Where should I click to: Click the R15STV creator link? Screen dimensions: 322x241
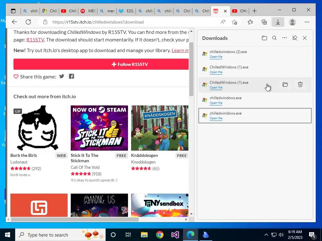pos(35,40)
